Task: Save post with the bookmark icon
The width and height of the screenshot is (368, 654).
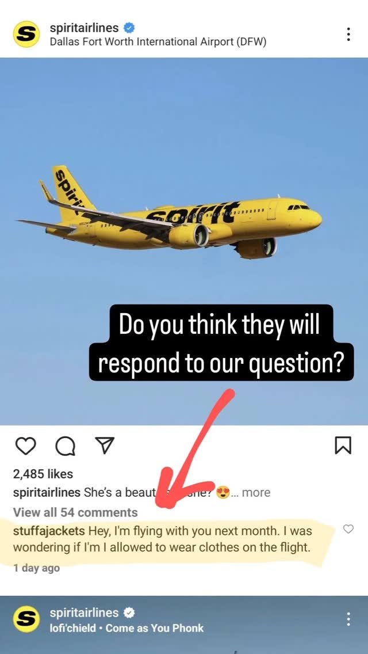Action: pyautogui.click(x=343, y=446)
